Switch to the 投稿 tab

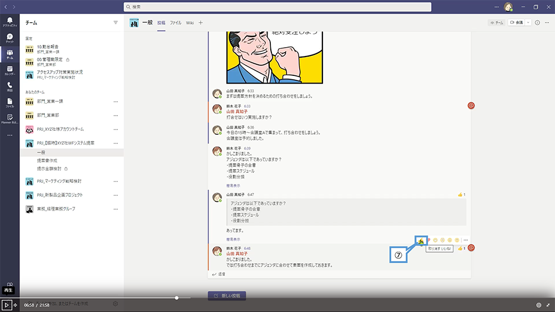point(162,23)
